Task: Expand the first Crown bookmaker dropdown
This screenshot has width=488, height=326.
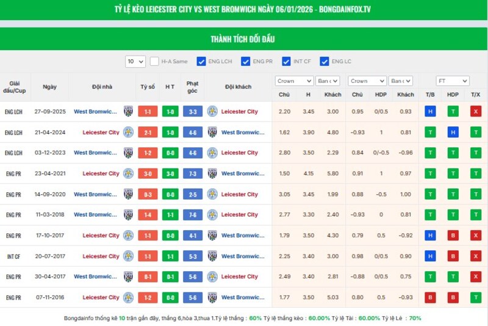Action: (294, 81)
